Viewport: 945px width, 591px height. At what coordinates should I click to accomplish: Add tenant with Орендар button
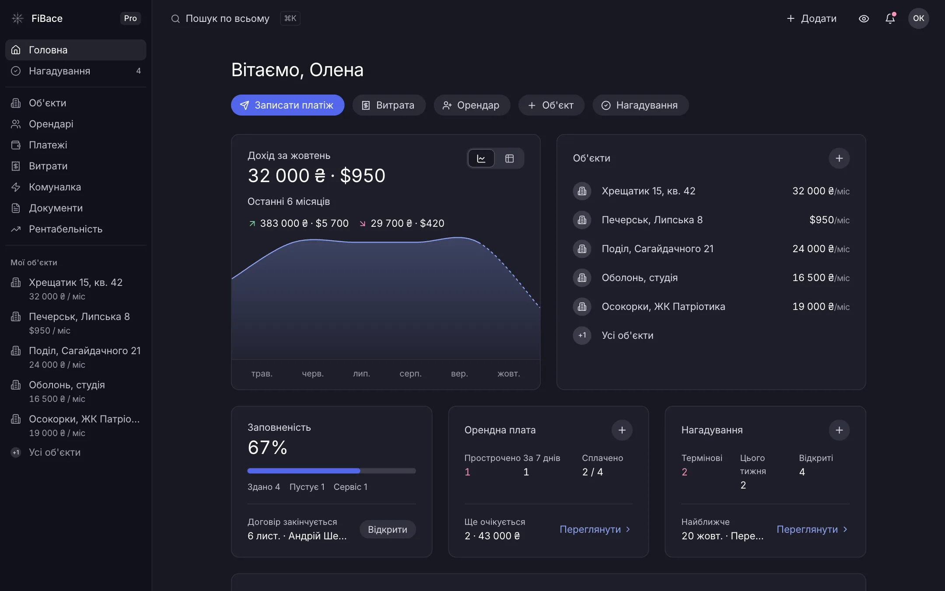coord(472,105)
